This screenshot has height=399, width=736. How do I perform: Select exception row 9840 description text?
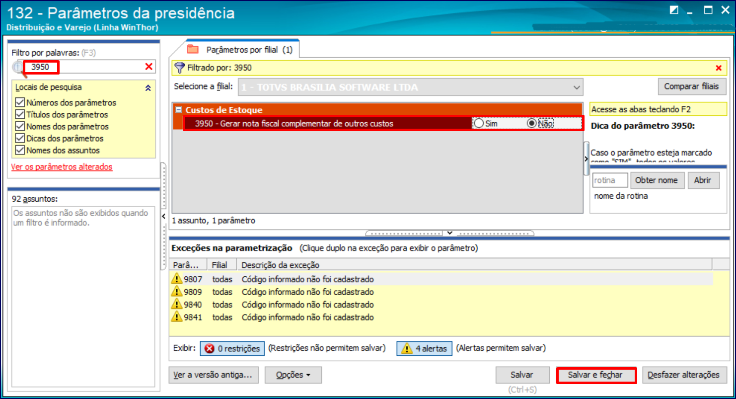(x=307, y=305)
